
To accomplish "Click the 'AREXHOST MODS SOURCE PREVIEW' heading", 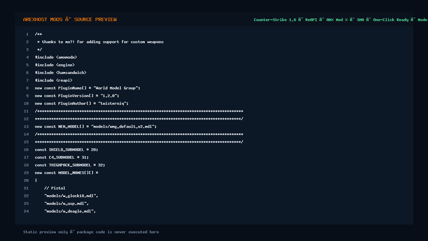I will click(70, 19).
